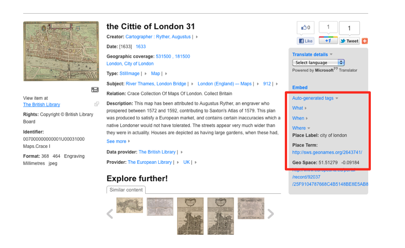This screenshot has height=248, width=405.
Task: Collapse the Where tag section
Action: [x=301, y=128]
